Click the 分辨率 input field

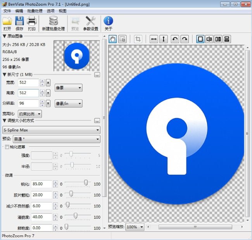[28, 103]
